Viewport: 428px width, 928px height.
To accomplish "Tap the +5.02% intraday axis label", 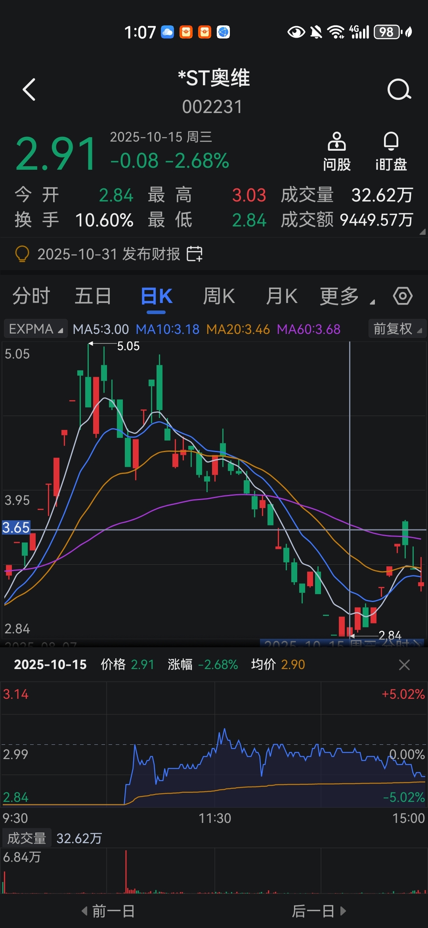I will coord(403,694).
